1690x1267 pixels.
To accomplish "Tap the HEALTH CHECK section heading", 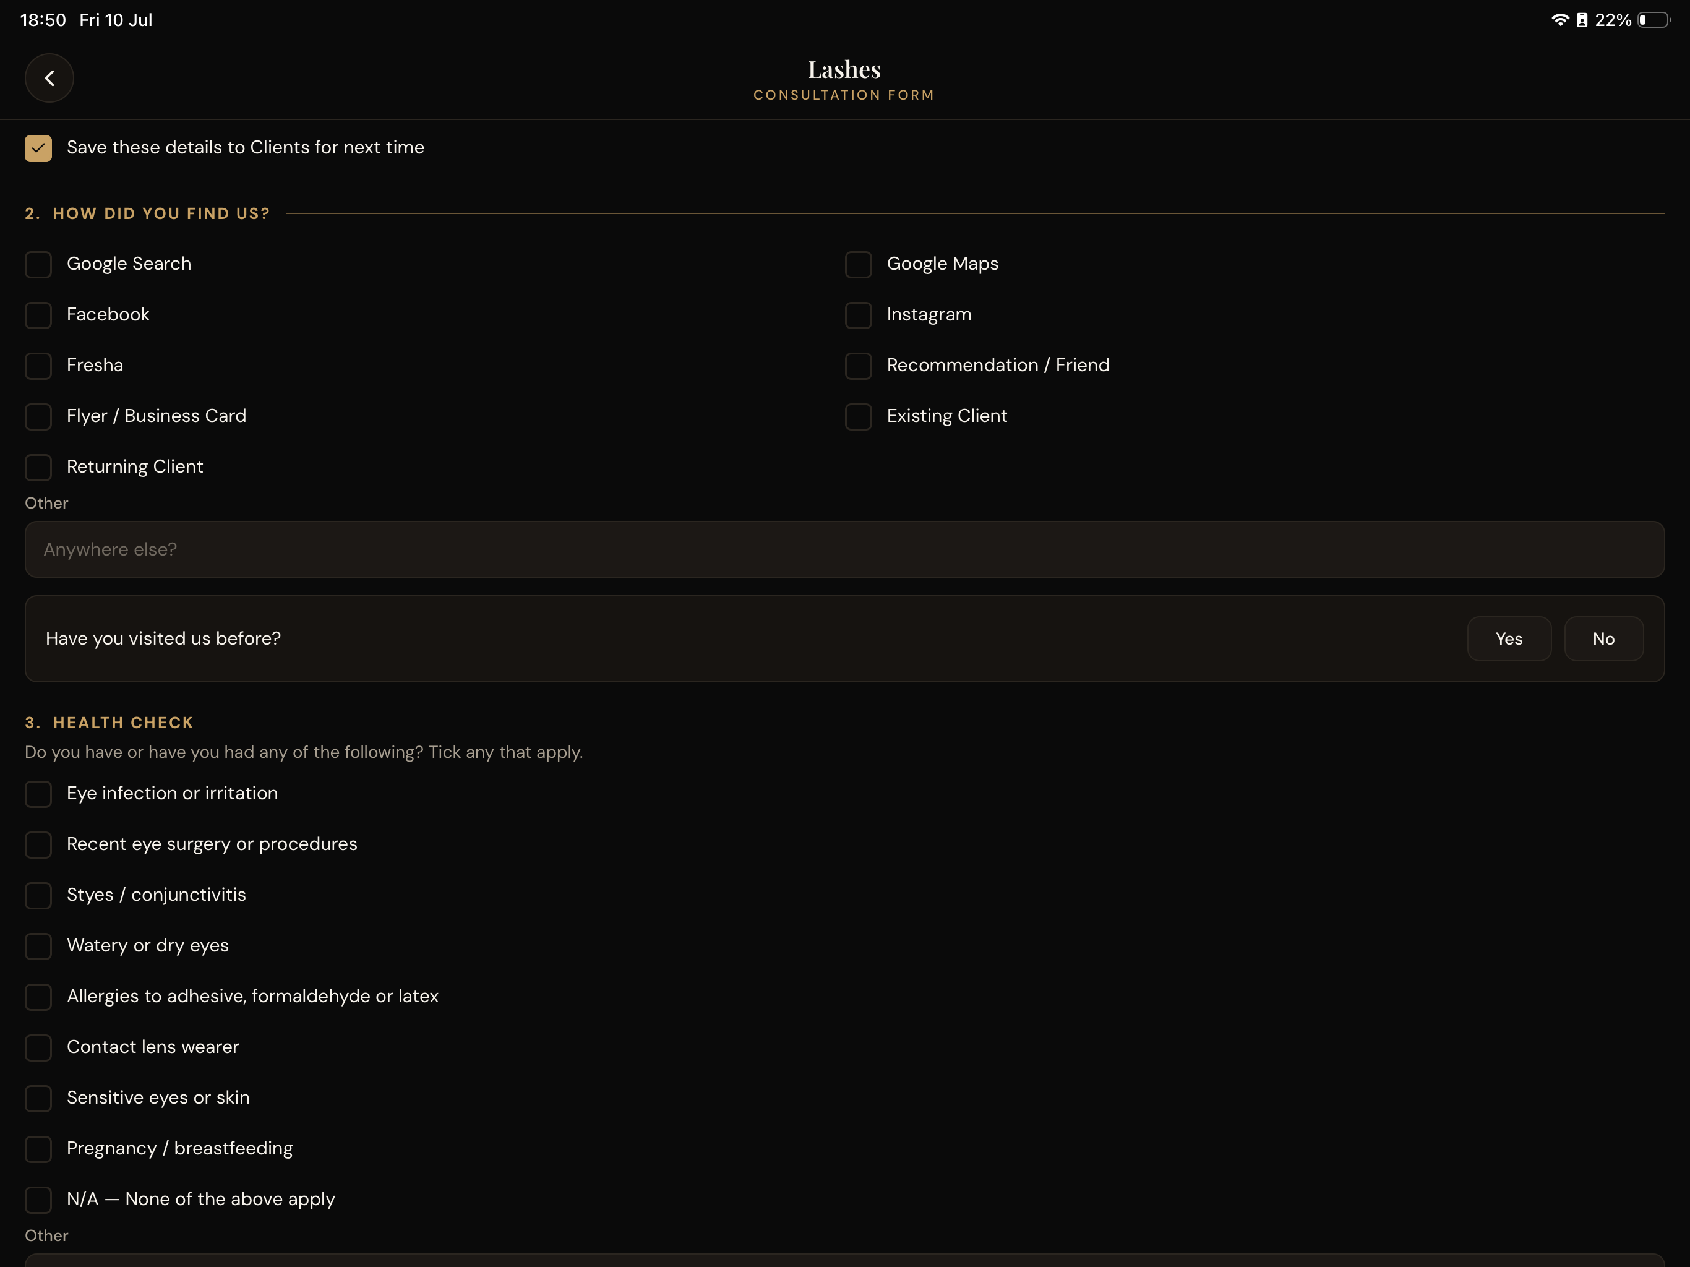I will [x=123, y=723].
